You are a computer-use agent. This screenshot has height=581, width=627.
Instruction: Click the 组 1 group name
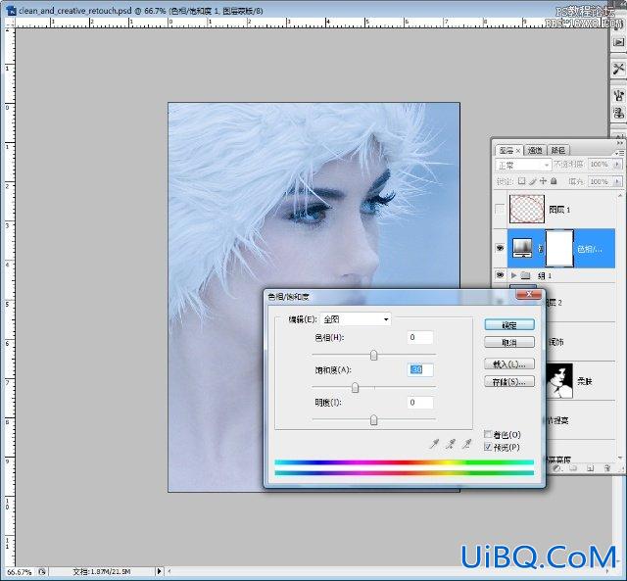pos(545,276)
